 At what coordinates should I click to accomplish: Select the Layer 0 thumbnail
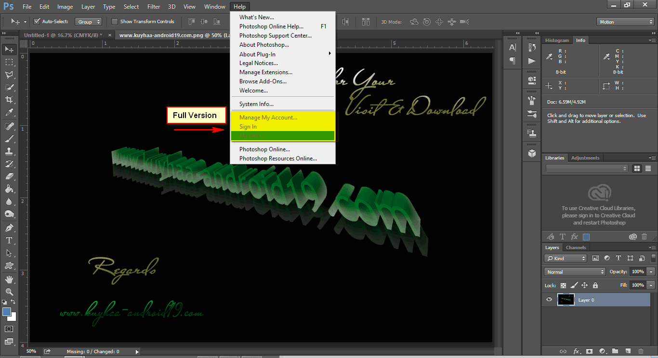(x=566, y=300)
